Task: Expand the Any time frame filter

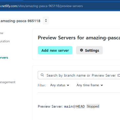Action: 90,85
